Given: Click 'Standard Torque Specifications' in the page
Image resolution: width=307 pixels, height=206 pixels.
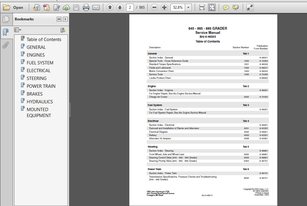Looking at the screenshot, I should click(165, 64).
